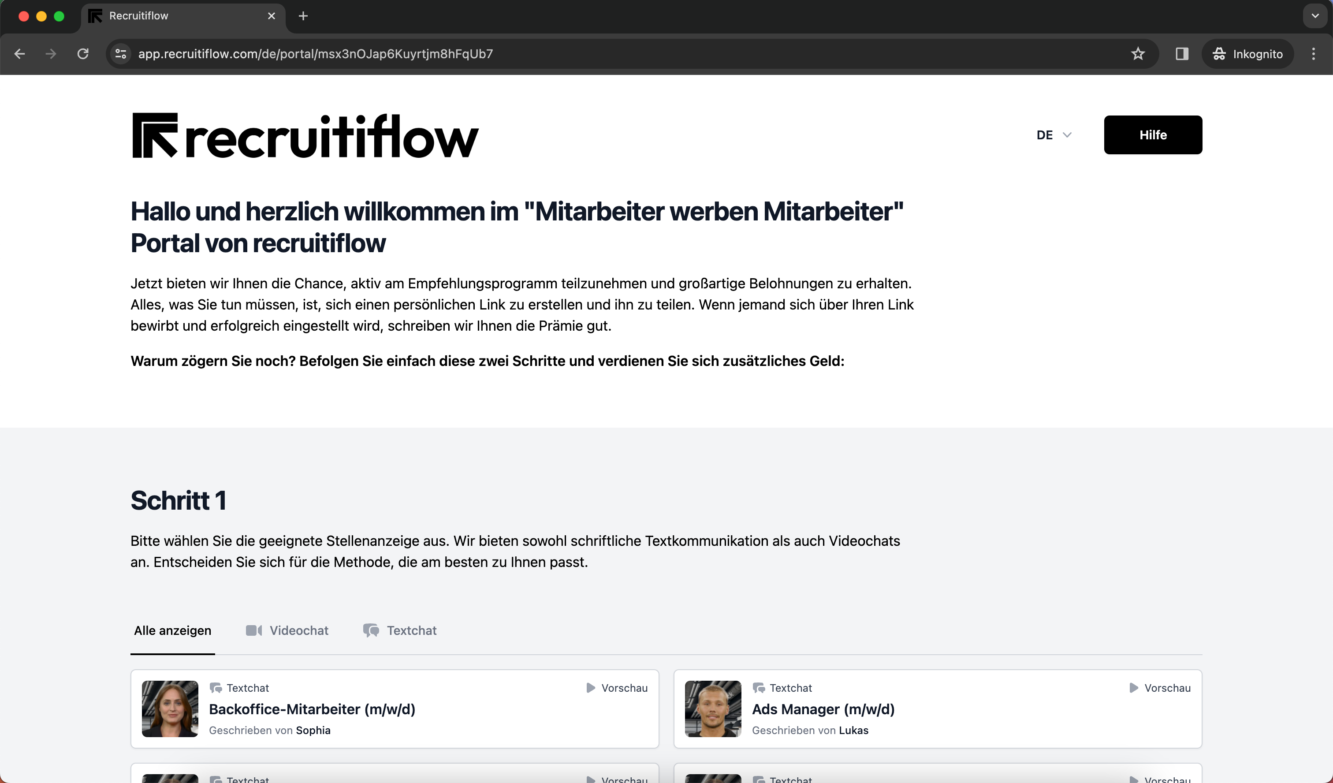The width and height of the screenshot is (1333, 783).
Task: Open the DE language dropdown
Action: pos(1053,135)
